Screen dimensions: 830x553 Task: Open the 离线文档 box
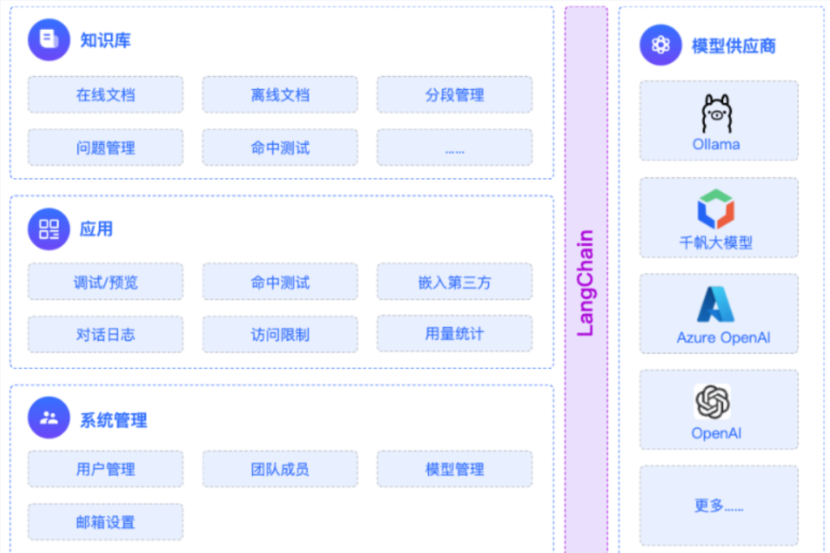tap(280, 95)
